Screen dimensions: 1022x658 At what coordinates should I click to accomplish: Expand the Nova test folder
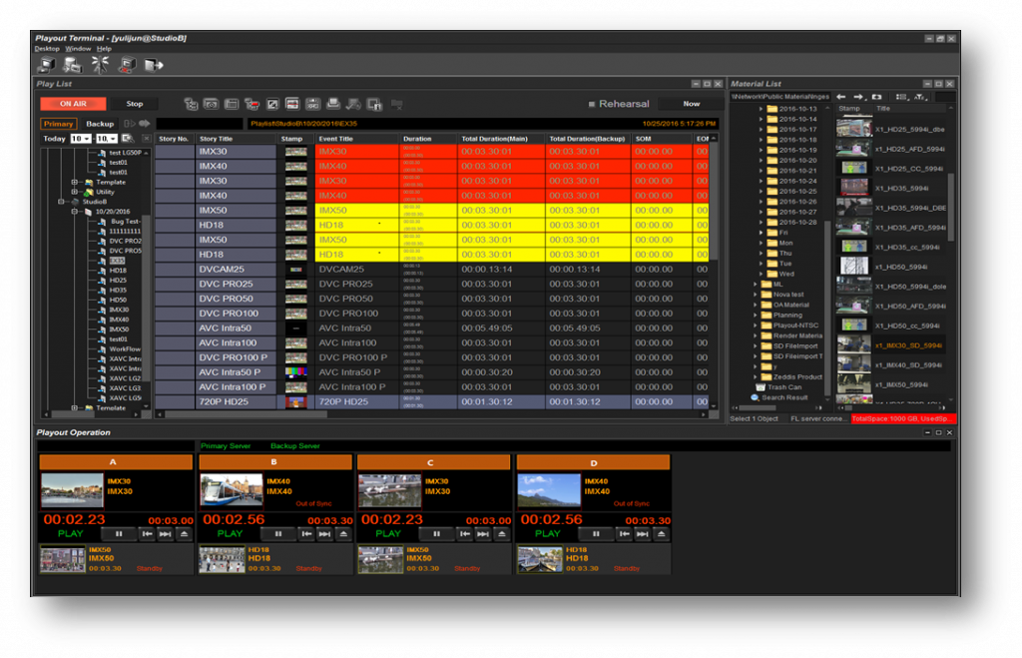[755, 295]
